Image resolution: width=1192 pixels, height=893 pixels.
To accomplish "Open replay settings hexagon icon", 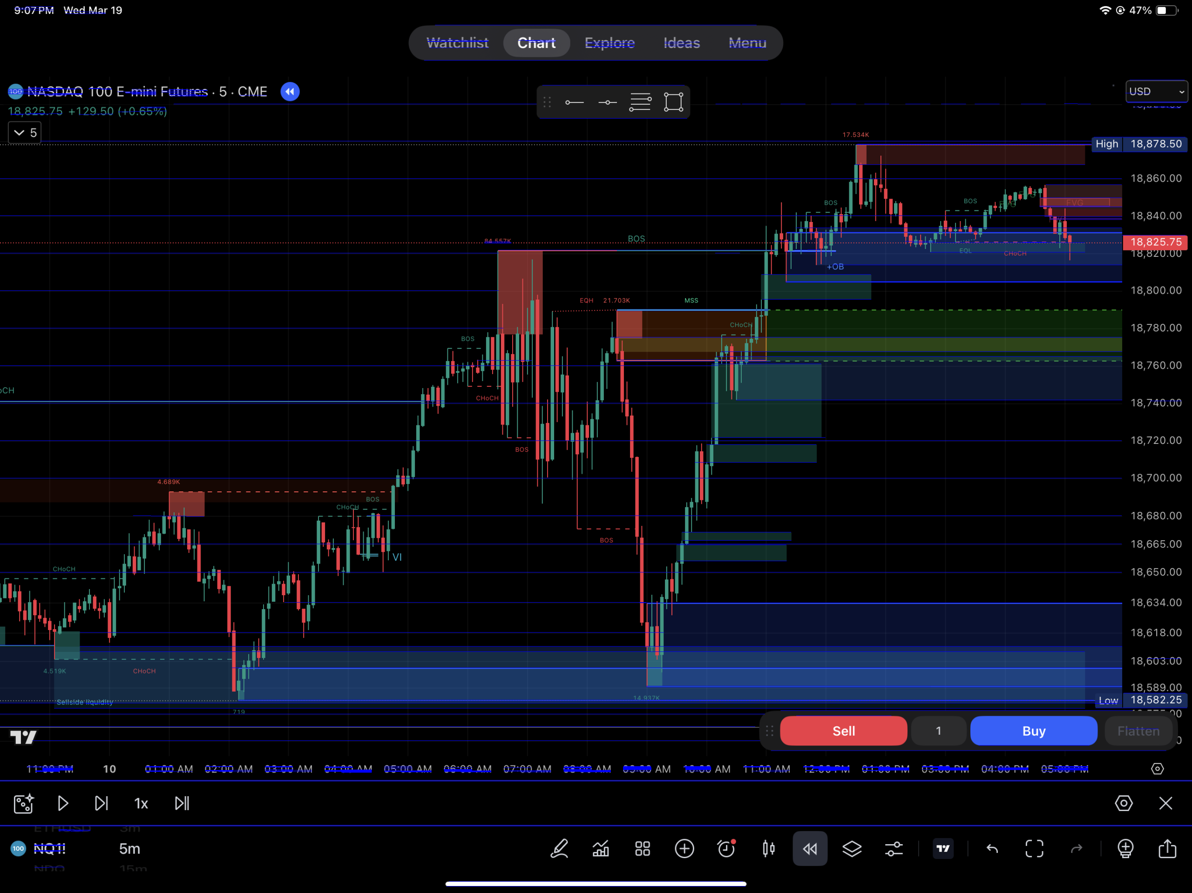I will click(1124, 804).
